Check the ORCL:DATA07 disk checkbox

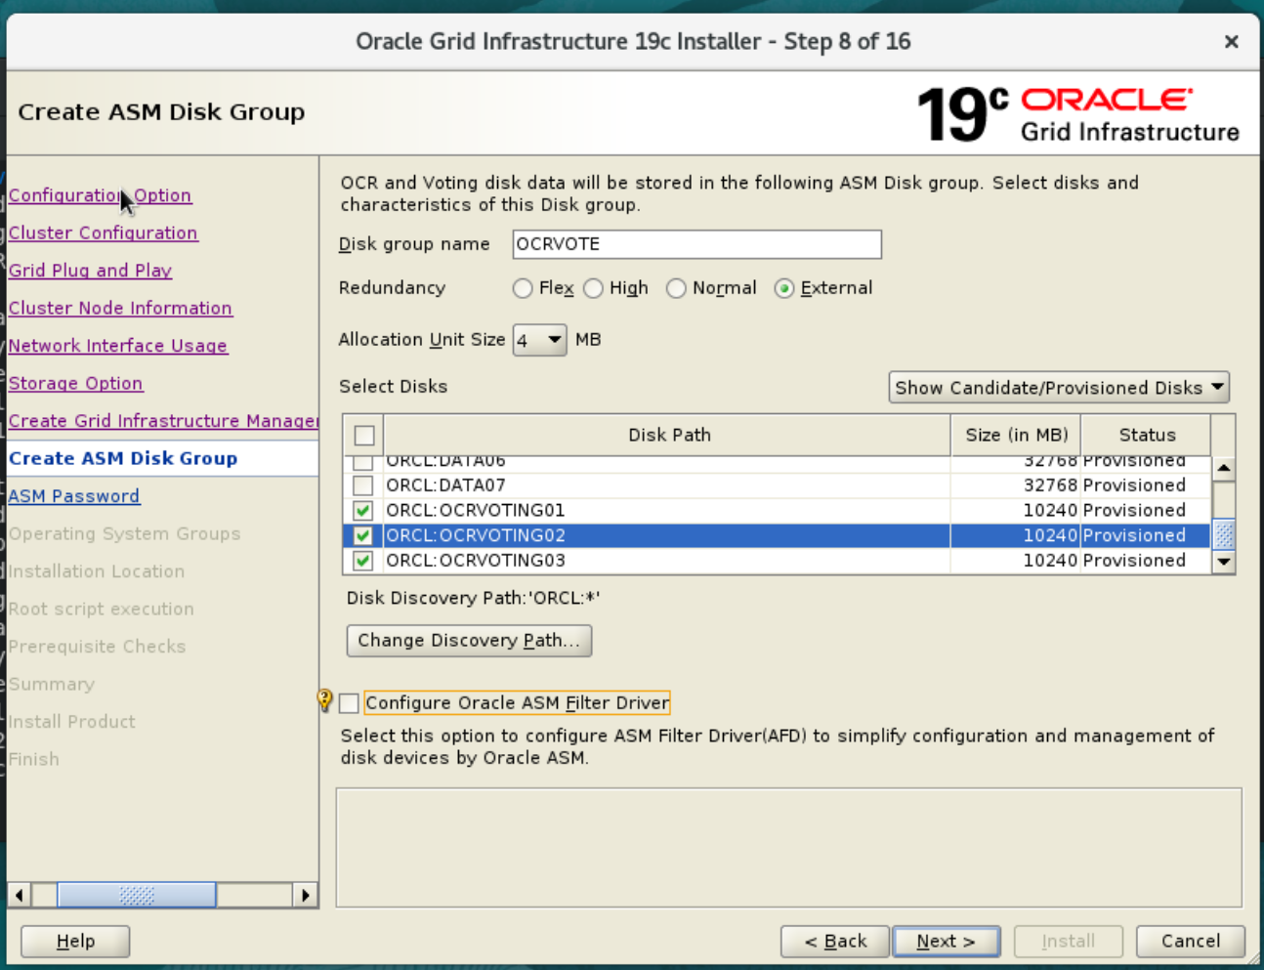(x=363, y=485)
